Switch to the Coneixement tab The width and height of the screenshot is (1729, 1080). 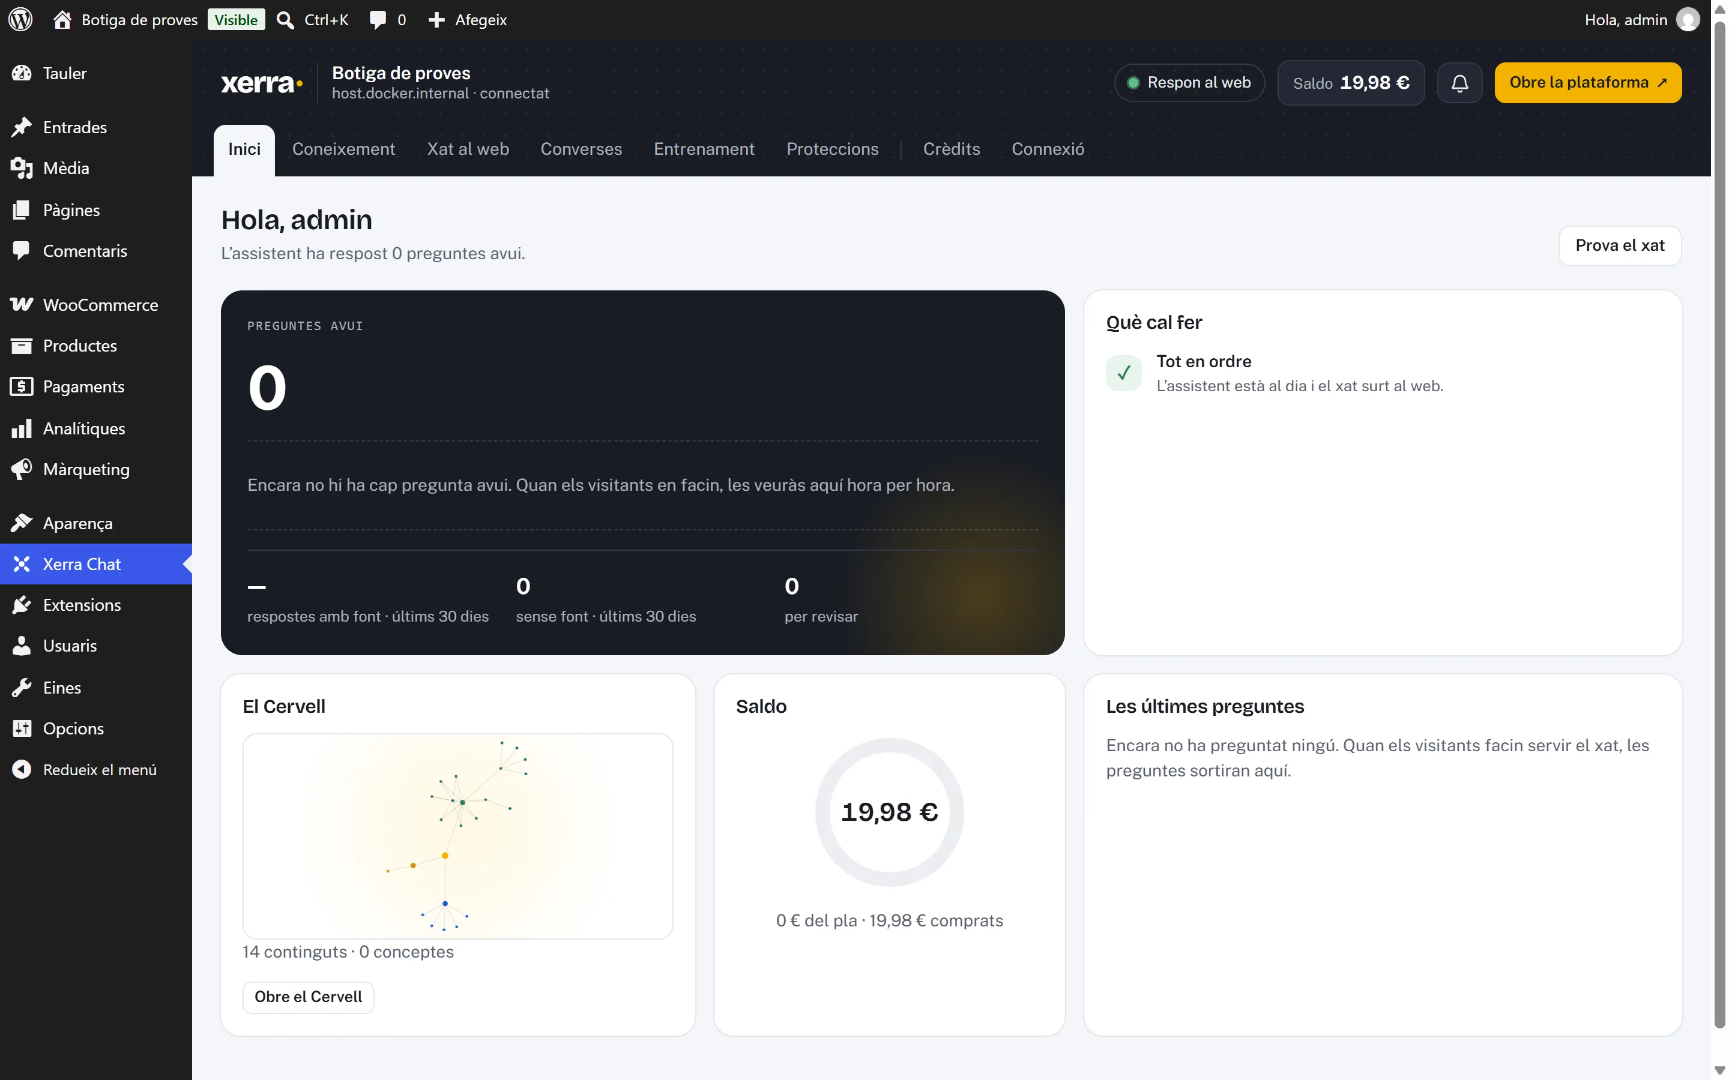click(x=343, y=149)
